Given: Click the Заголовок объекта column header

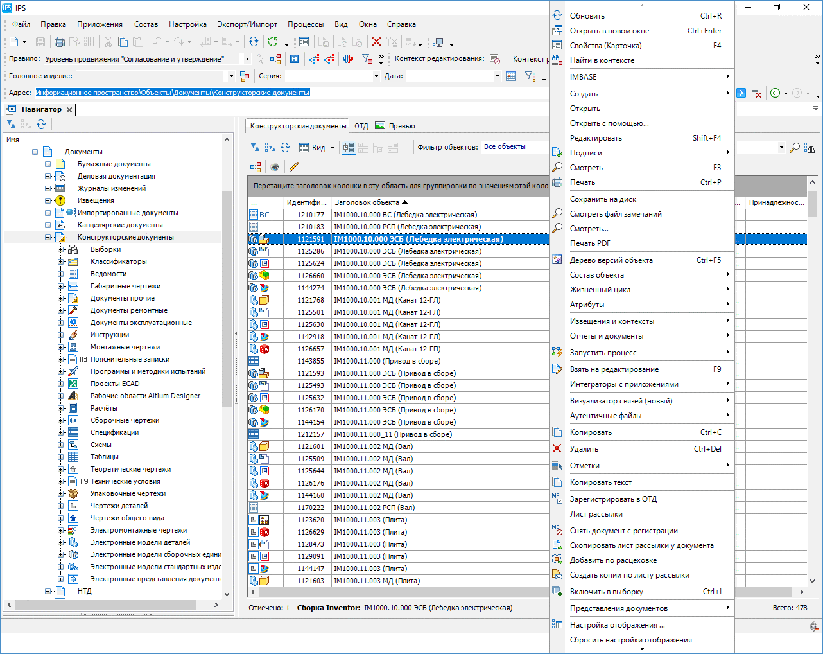Looking at the screenshot, I should click(367, 202).
